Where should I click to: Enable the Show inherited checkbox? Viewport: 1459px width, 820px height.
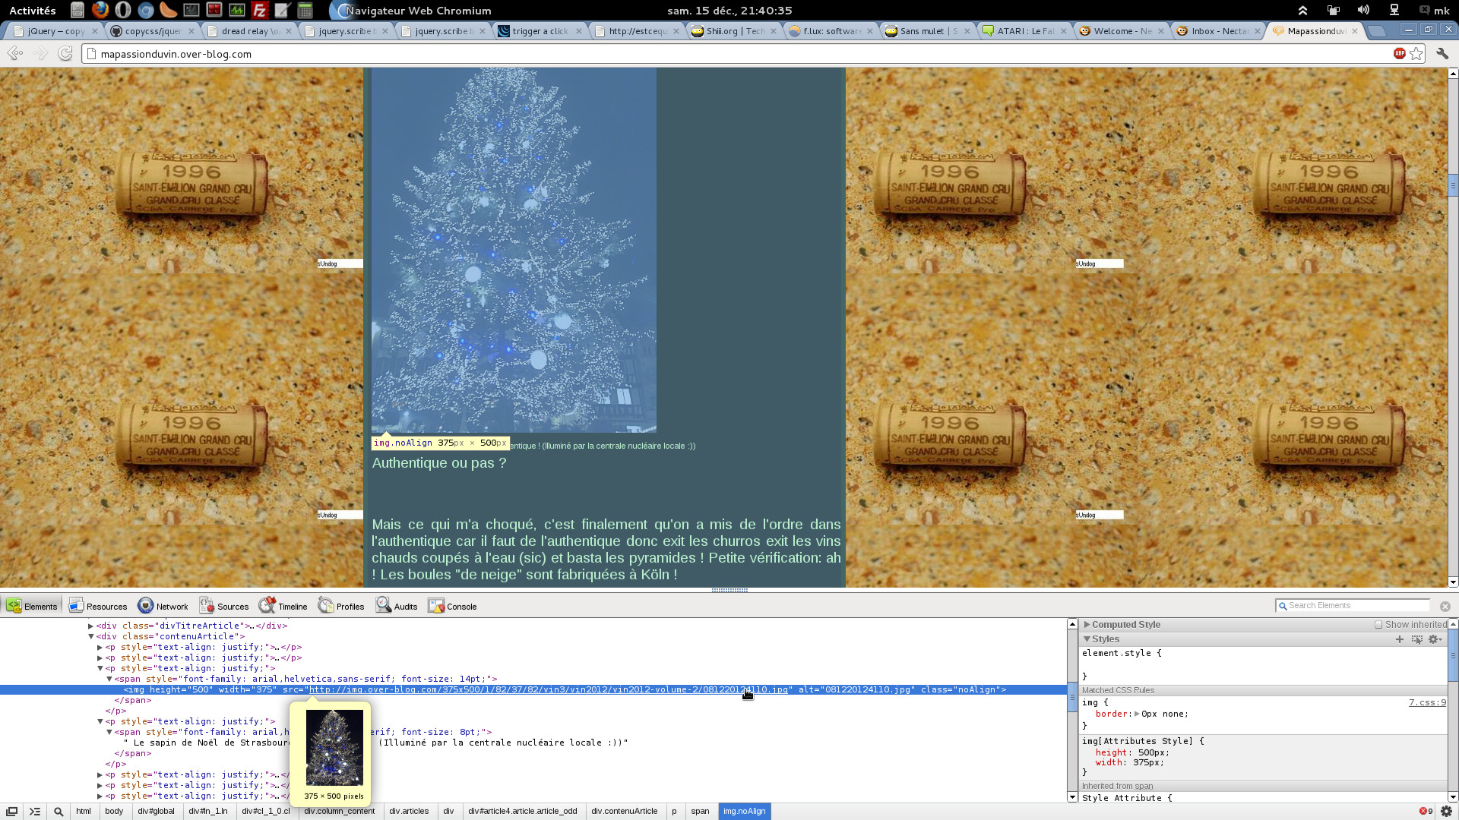point(1378,625)
